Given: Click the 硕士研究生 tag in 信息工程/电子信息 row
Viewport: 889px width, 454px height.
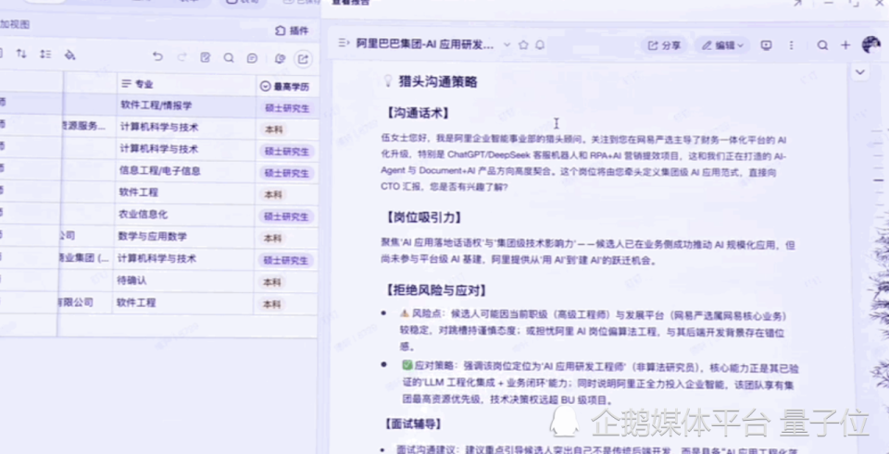Looking at the screenshot, I should (287, 173).
